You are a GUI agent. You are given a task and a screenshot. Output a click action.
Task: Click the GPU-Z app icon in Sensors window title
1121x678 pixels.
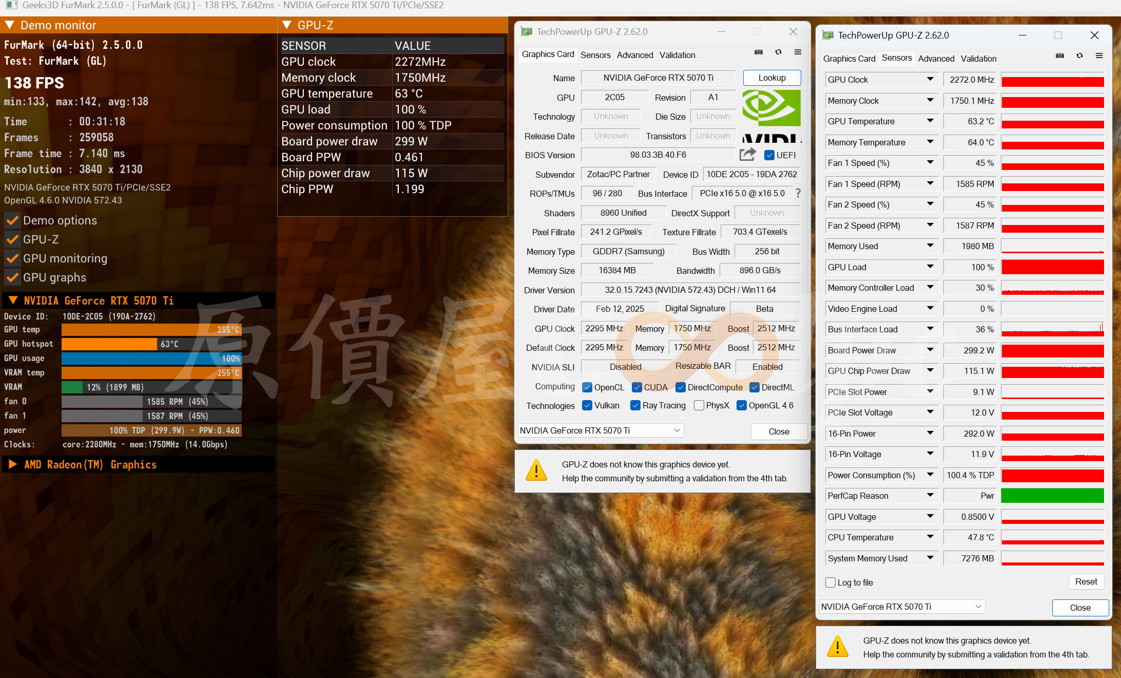coord(827,35)
